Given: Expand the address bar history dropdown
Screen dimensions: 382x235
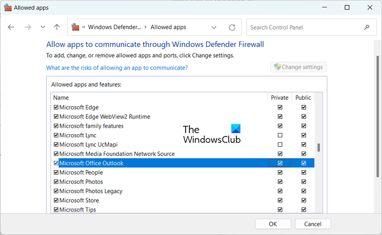Looking at the screenshot, I should pos(214,27).
